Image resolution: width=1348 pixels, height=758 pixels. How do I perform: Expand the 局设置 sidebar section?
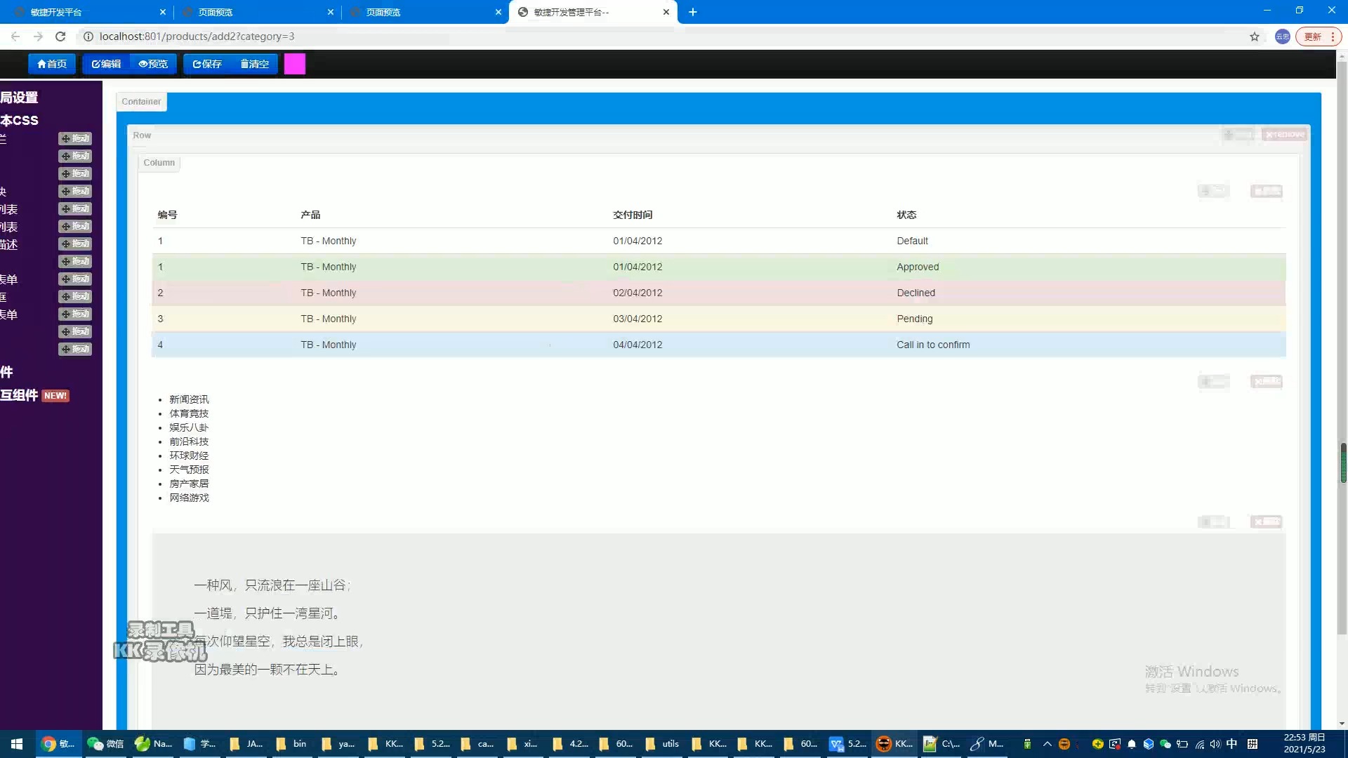click(x=19, y=98)
